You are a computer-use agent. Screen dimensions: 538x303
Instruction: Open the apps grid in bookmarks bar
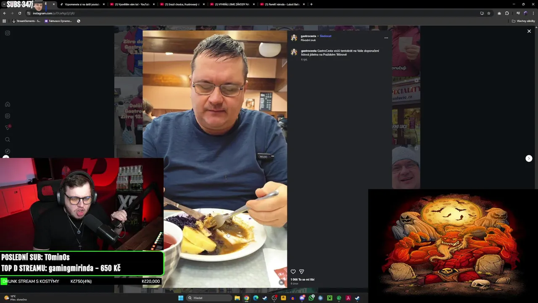[4, 21]
